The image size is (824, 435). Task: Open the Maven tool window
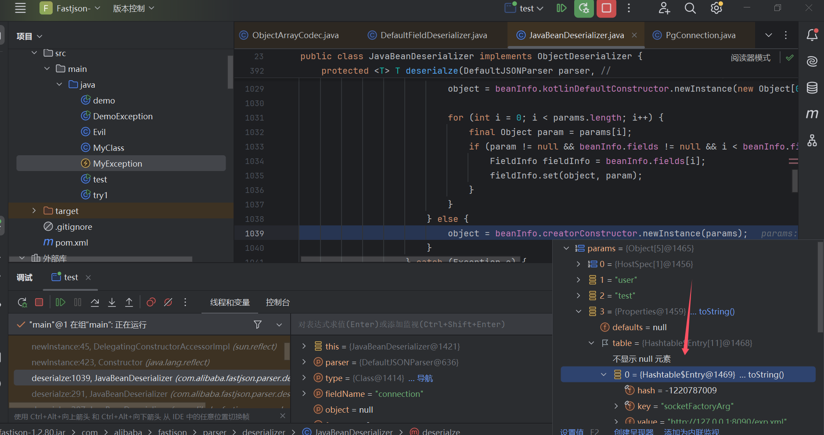812,114
